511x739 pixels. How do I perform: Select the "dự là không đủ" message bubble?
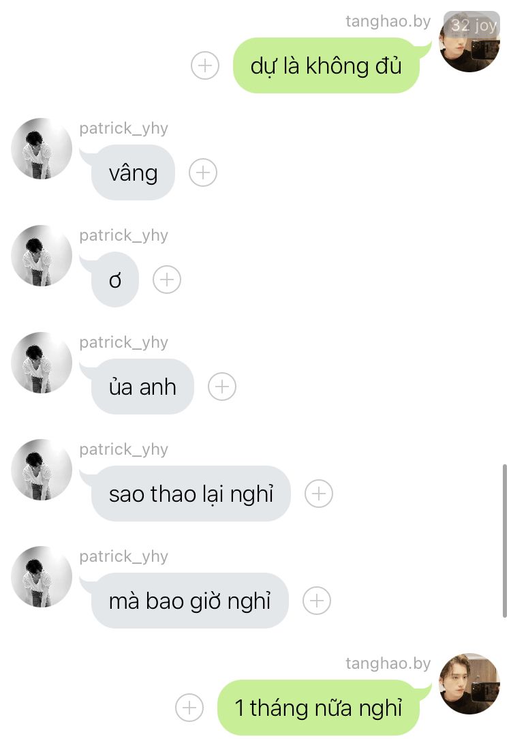326,65
